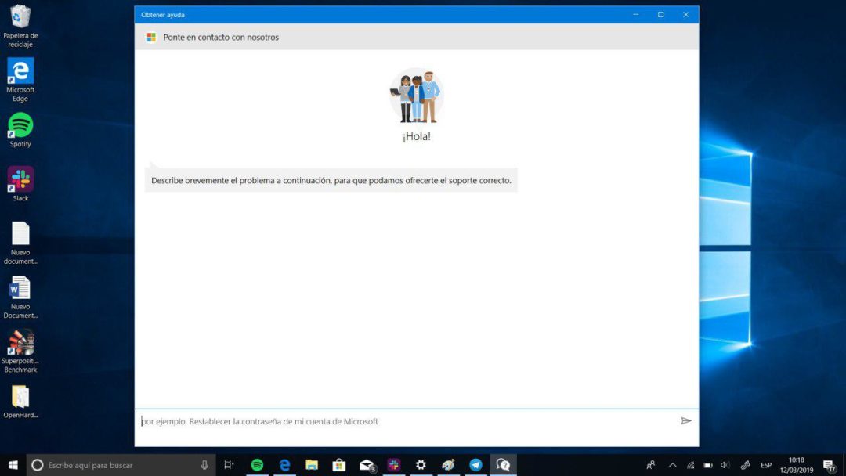846x476 pixels.
Task: Minimize the Obtener ayuda window
Action: point(635,15)
